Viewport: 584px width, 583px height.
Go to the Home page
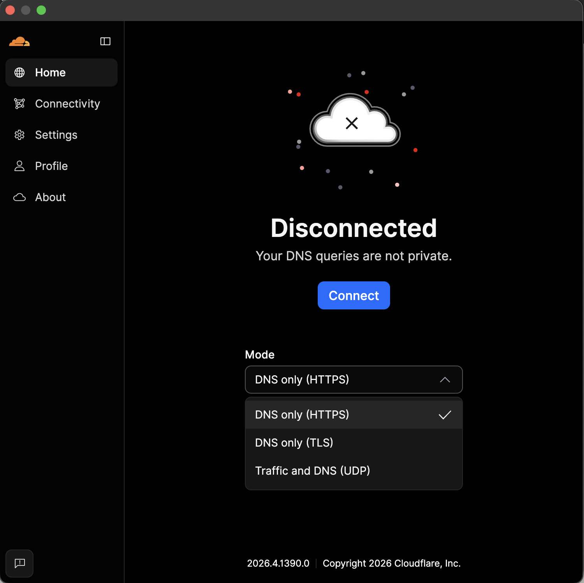62,72
